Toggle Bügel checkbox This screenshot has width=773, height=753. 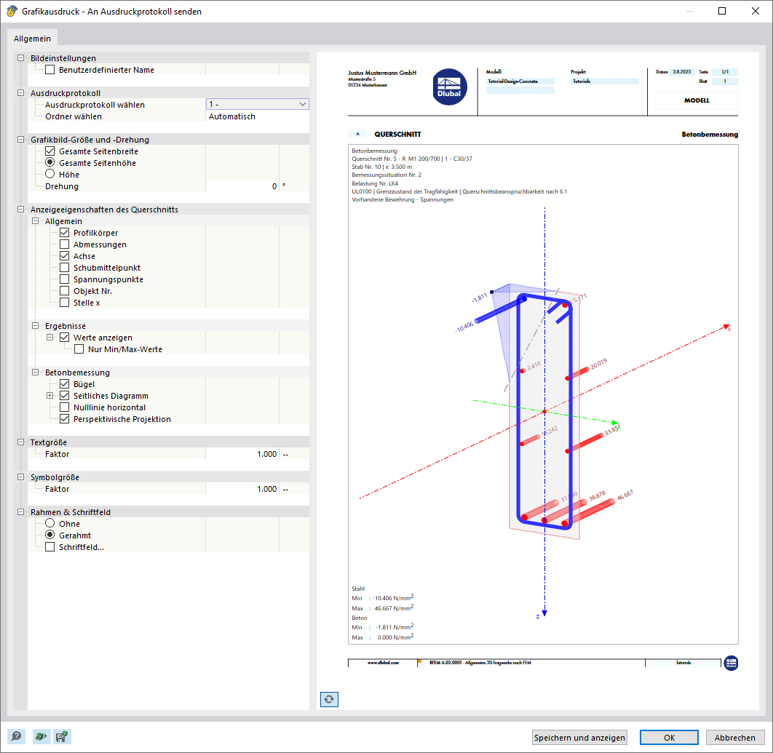pos(64,384)
